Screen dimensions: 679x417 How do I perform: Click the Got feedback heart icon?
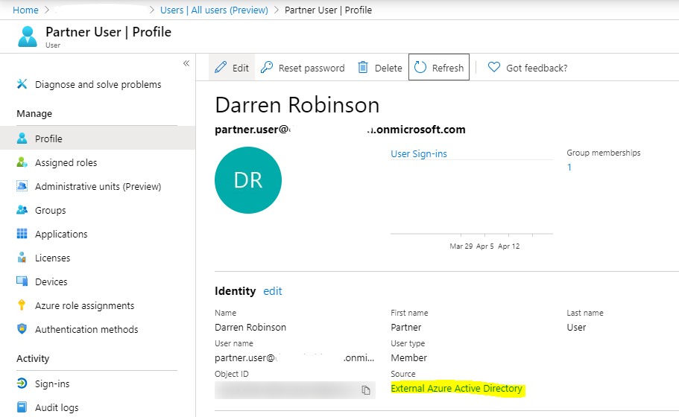[x=493, y=68]
